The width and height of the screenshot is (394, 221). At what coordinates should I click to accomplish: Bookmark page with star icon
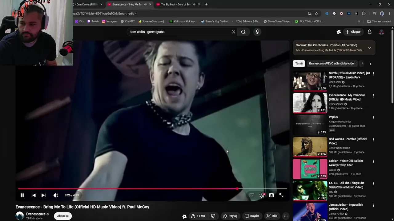(316, 14)
